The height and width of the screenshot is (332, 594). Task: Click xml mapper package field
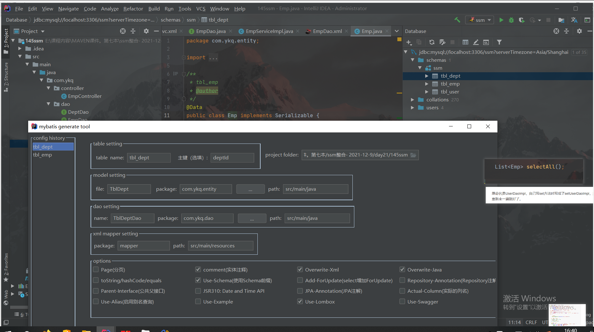click(x=144, y=246)
